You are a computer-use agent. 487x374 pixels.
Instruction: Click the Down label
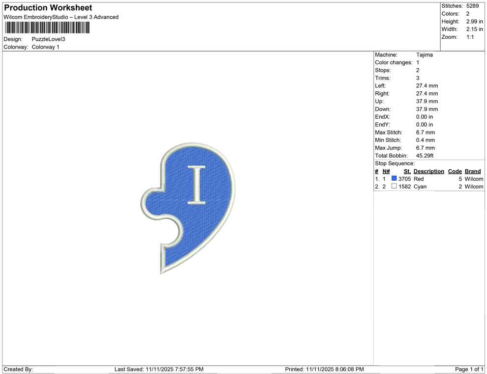pos(383,109)
